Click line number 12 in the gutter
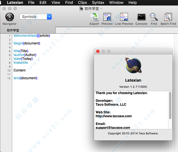The image size is (178, 152). coord(9,78)
